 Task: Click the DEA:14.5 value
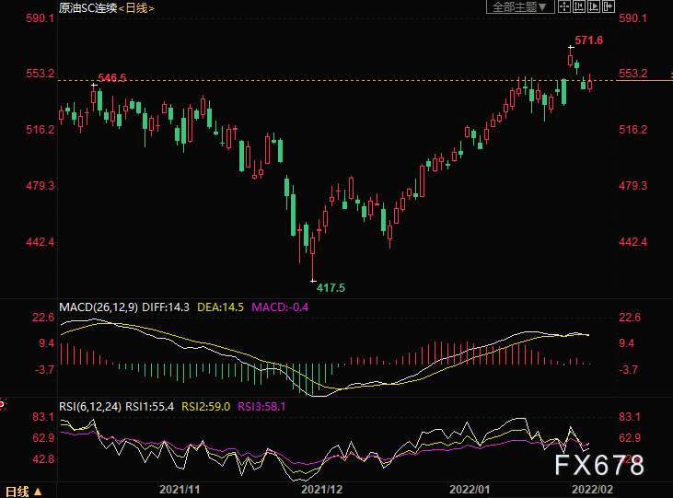(220, 307)
